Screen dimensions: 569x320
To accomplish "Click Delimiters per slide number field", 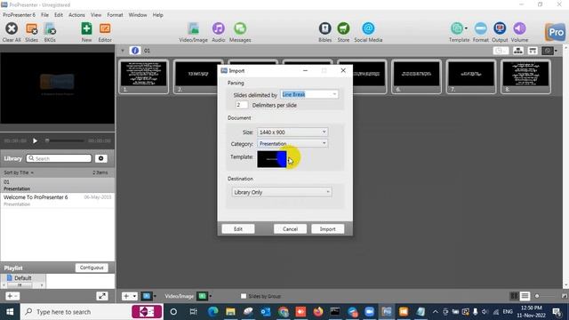I will coord(241,105).
